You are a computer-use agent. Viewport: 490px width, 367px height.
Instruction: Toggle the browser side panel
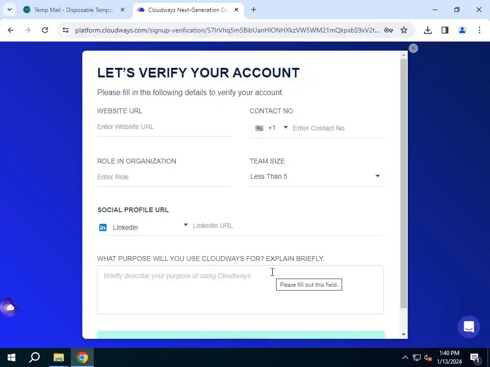coord(445,30)
